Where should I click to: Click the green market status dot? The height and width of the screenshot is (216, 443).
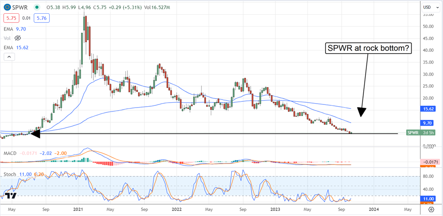coord(36,8)
